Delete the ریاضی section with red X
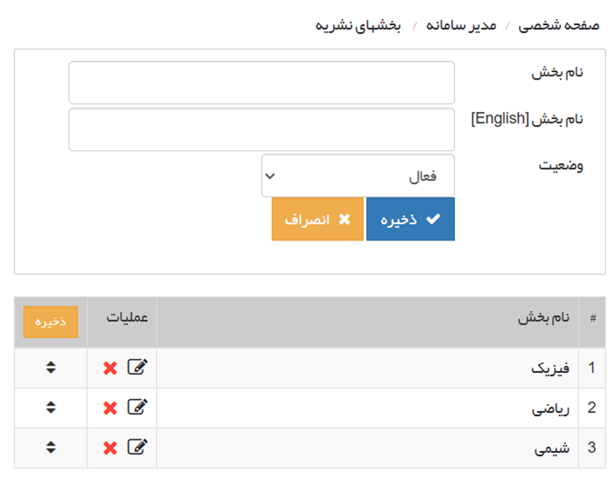The width and height of the screenshot is (612, 478). point(110,408)
